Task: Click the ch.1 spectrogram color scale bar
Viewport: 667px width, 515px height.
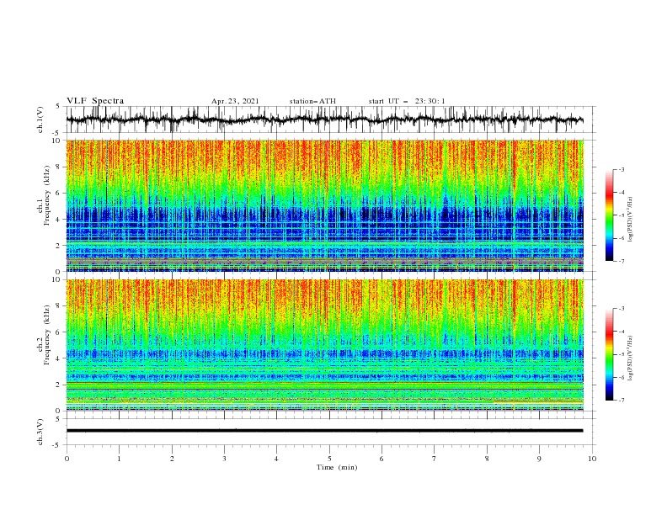Action: [x=609, y=215]
